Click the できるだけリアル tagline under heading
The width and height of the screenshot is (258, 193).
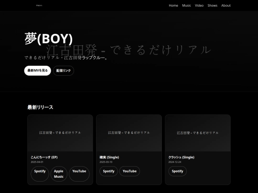66,58
